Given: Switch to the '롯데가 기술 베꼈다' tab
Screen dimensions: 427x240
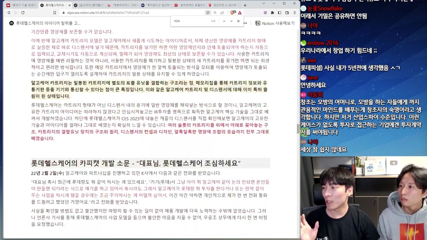Looking at the screenshot, I should [21, 5].
